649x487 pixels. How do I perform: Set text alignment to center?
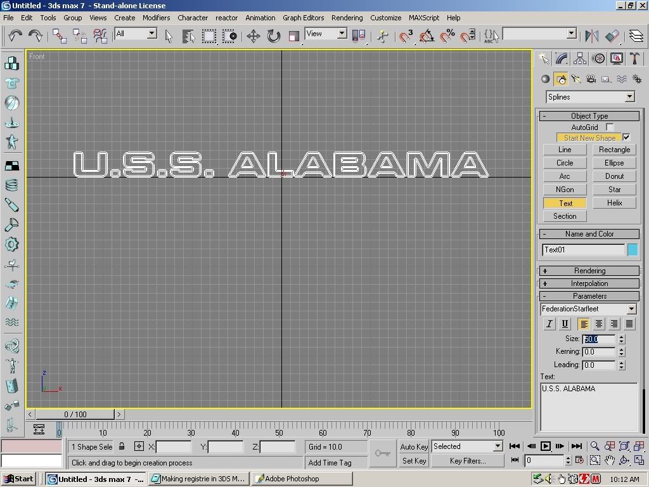pyautogui.click(x=598, y=324)
